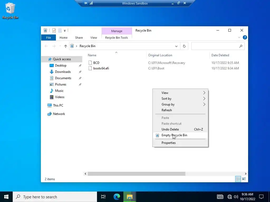Open the Group by submenu
This screenshot has width=270, height=202.
click(x=180, y=104)
